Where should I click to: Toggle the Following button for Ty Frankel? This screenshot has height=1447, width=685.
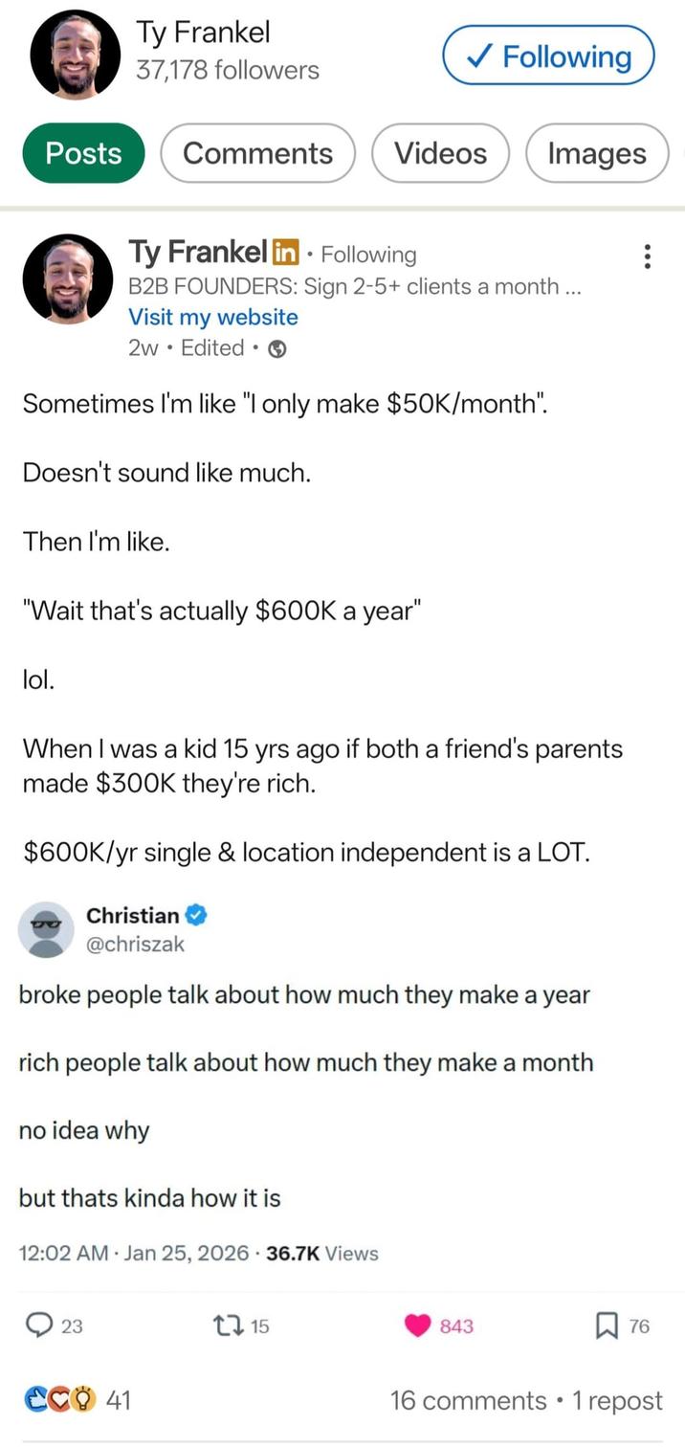pyautogui.click(x=547, y=56)
